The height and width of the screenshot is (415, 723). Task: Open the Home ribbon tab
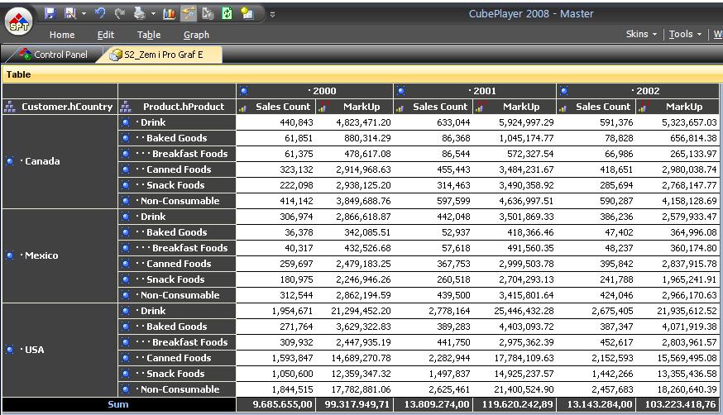pos(62,35)
